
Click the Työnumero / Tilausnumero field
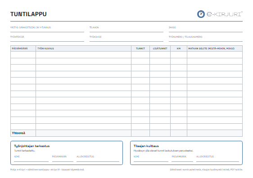click(206, 39)
